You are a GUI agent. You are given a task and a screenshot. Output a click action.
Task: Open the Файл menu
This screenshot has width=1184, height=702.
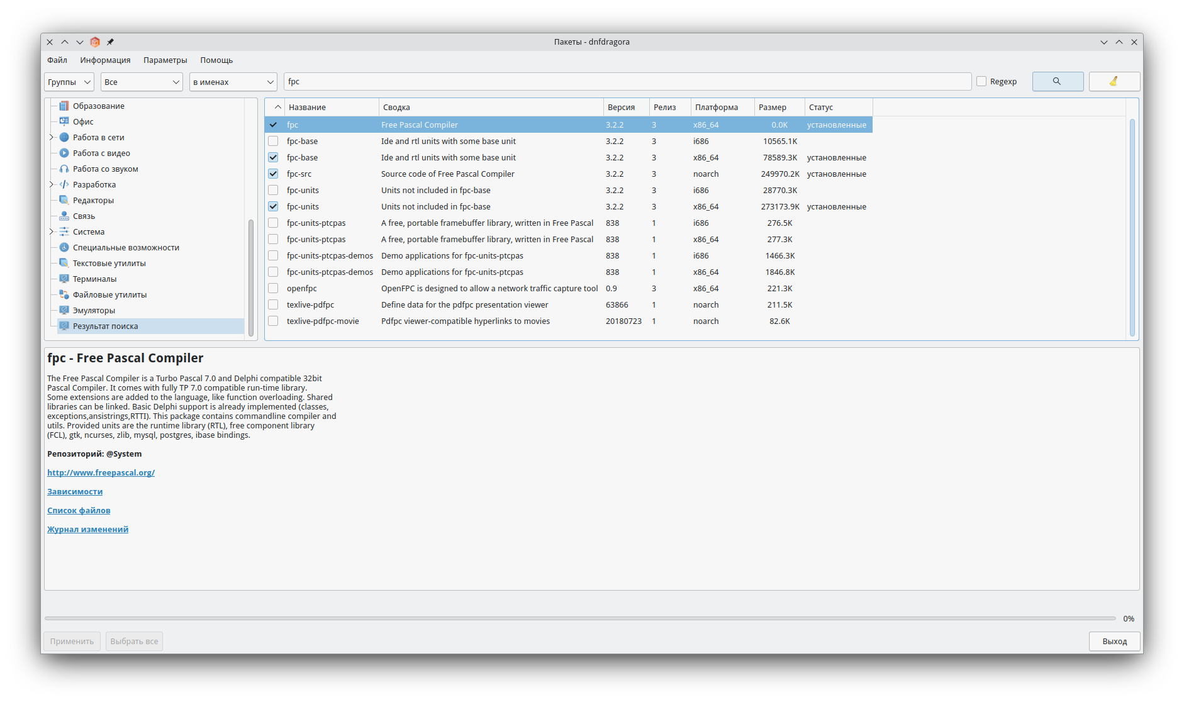(x=57, y=60)
